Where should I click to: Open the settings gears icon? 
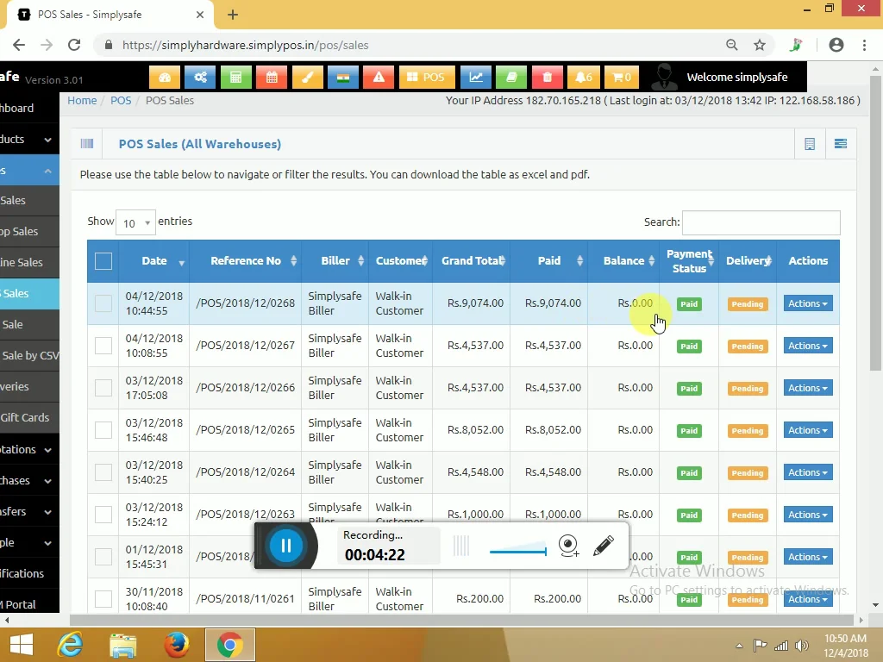coord(200,77)
